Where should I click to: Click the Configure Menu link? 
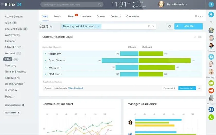[x=13, y=105]
